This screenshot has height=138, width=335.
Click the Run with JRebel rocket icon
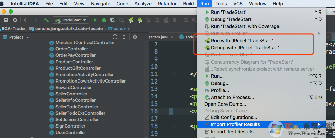click(130, 20)
